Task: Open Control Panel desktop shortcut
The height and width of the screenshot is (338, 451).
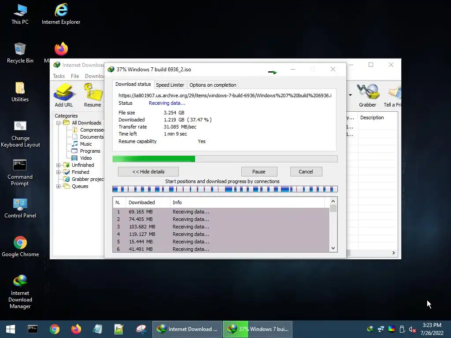Action: [20, 208]
